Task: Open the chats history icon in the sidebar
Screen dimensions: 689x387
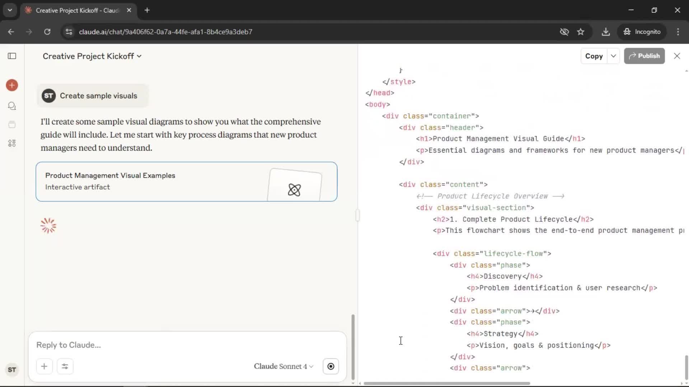Action: [x=12, y=106]
